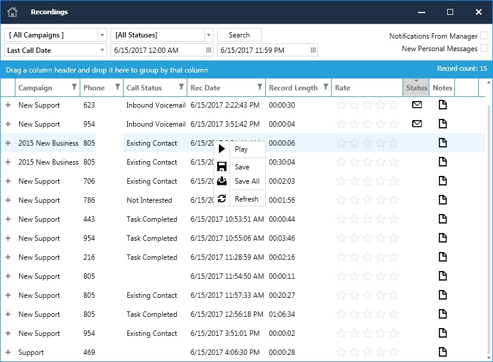
Task: Open the Last Call Date dropdown
Action: [x=102, y=51]
